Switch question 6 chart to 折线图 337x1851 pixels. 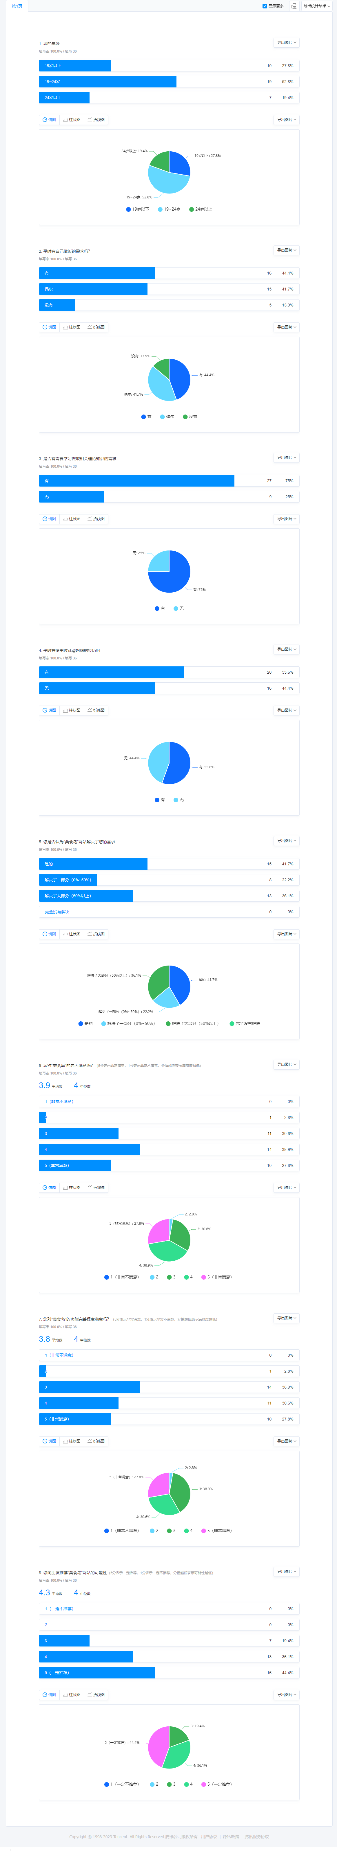[96, 1188]
